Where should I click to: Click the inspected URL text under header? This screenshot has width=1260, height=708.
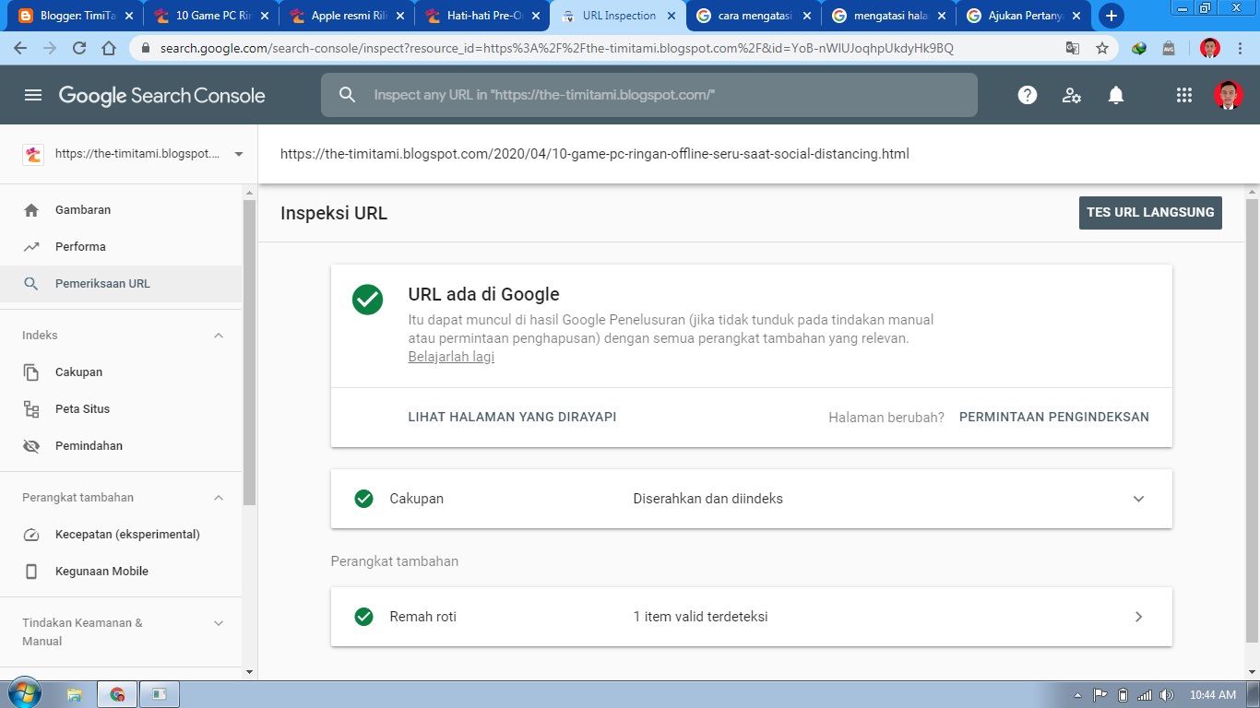coord(595,154)
